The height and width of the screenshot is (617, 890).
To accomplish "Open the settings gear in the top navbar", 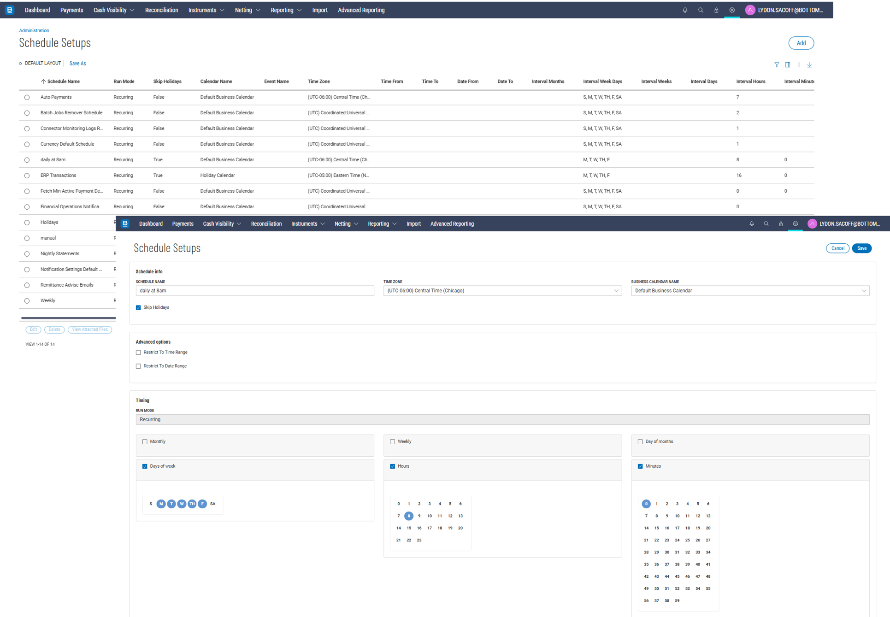I will (x=732, y=10).
